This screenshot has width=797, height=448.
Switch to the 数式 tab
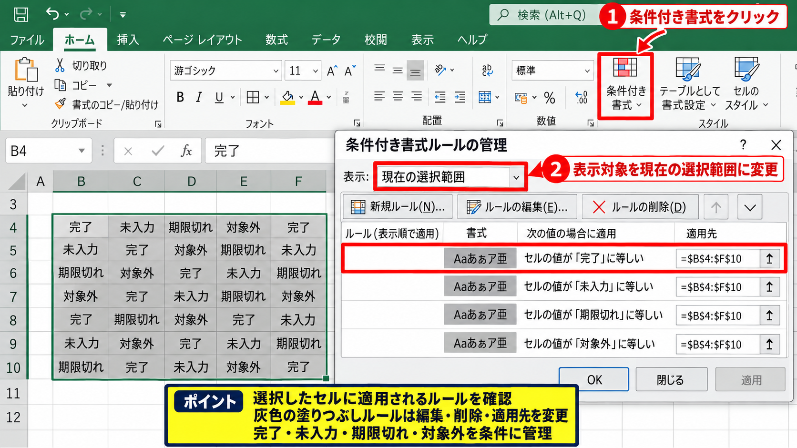click(276, 40)
